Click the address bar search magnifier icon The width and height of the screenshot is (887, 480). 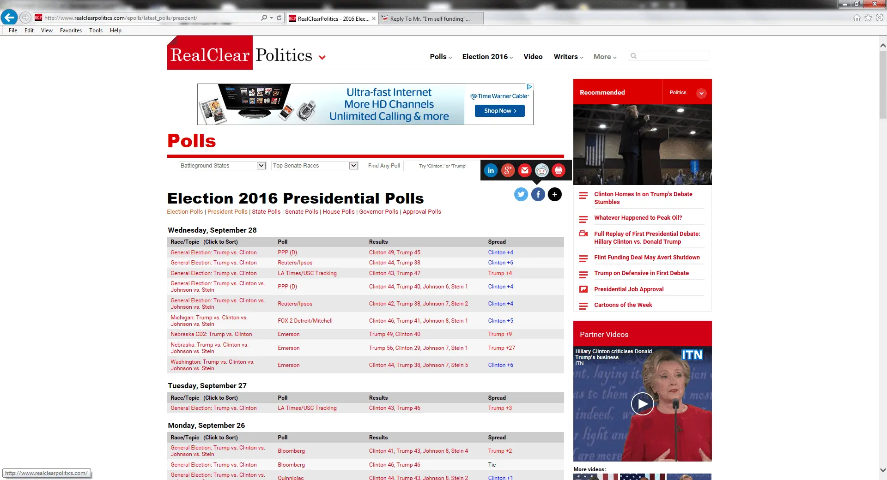[x=264, y=18]
